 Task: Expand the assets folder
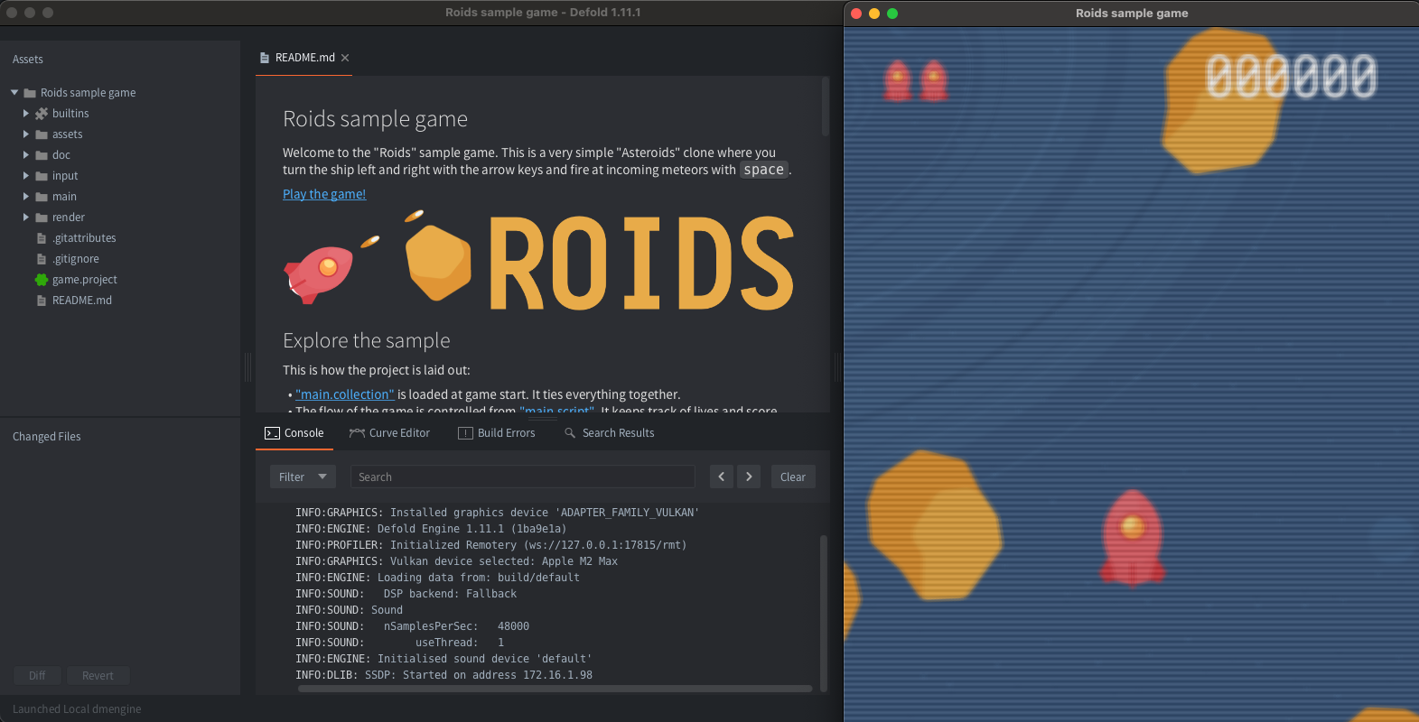pos(26,134)
